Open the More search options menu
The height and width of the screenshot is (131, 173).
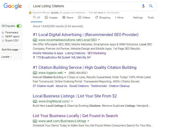(x=119, y=18)
